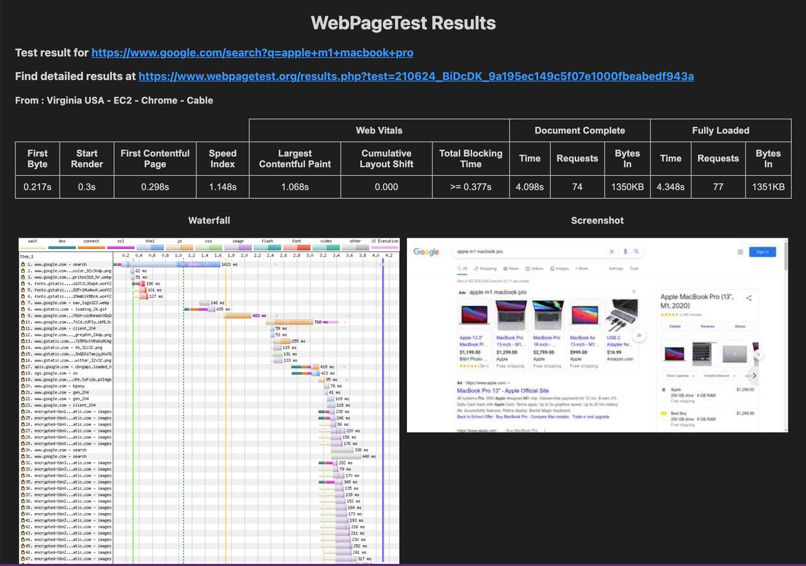This screenshot has width=806, height=566.
Task: Click the ad info icon above the product carousel
Action: [x=633, y=291]
